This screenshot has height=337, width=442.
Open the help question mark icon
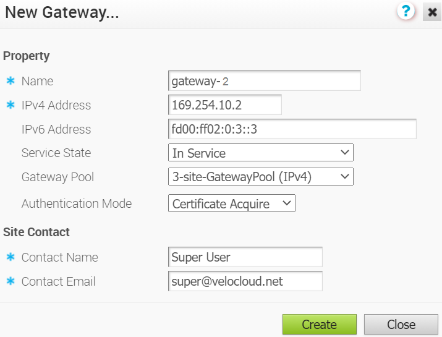[406, 12]
